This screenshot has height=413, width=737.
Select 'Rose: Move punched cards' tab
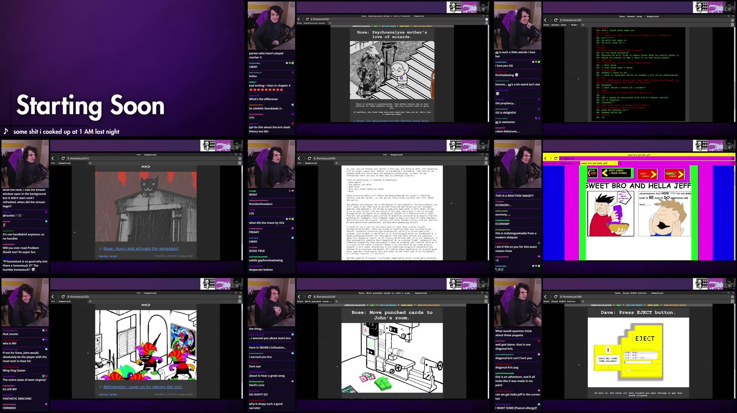[314, 301]
